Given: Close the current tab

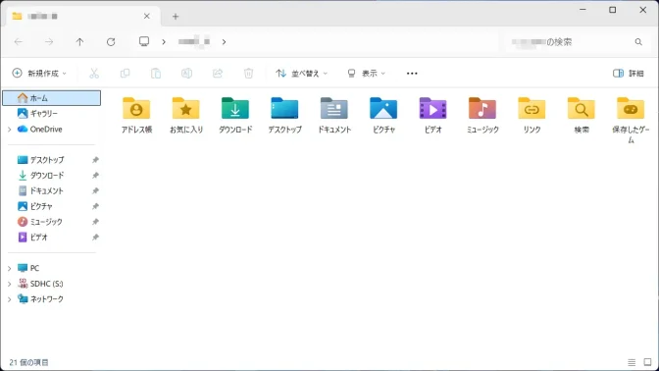Looking at the screenshot, I should click(x=147, y=16).
